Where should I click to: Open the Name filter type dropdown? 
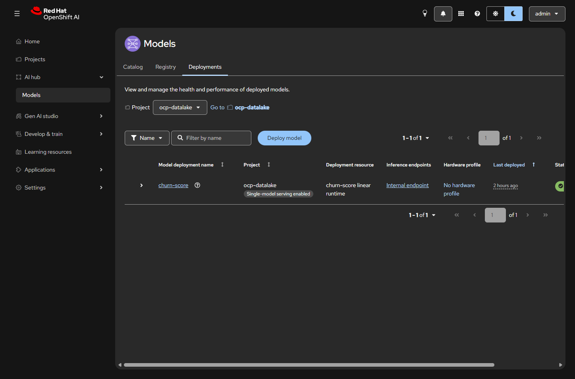147,138
